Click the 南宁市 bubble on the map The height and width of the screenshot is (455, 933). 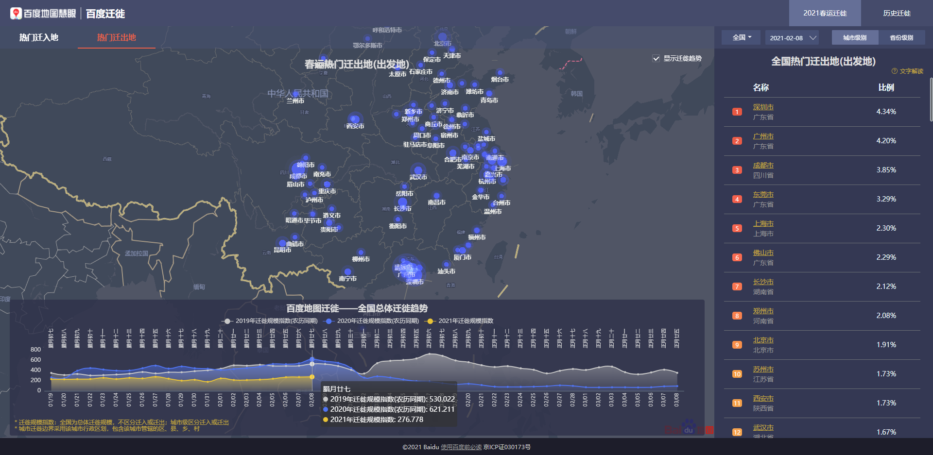coord(347,272)
